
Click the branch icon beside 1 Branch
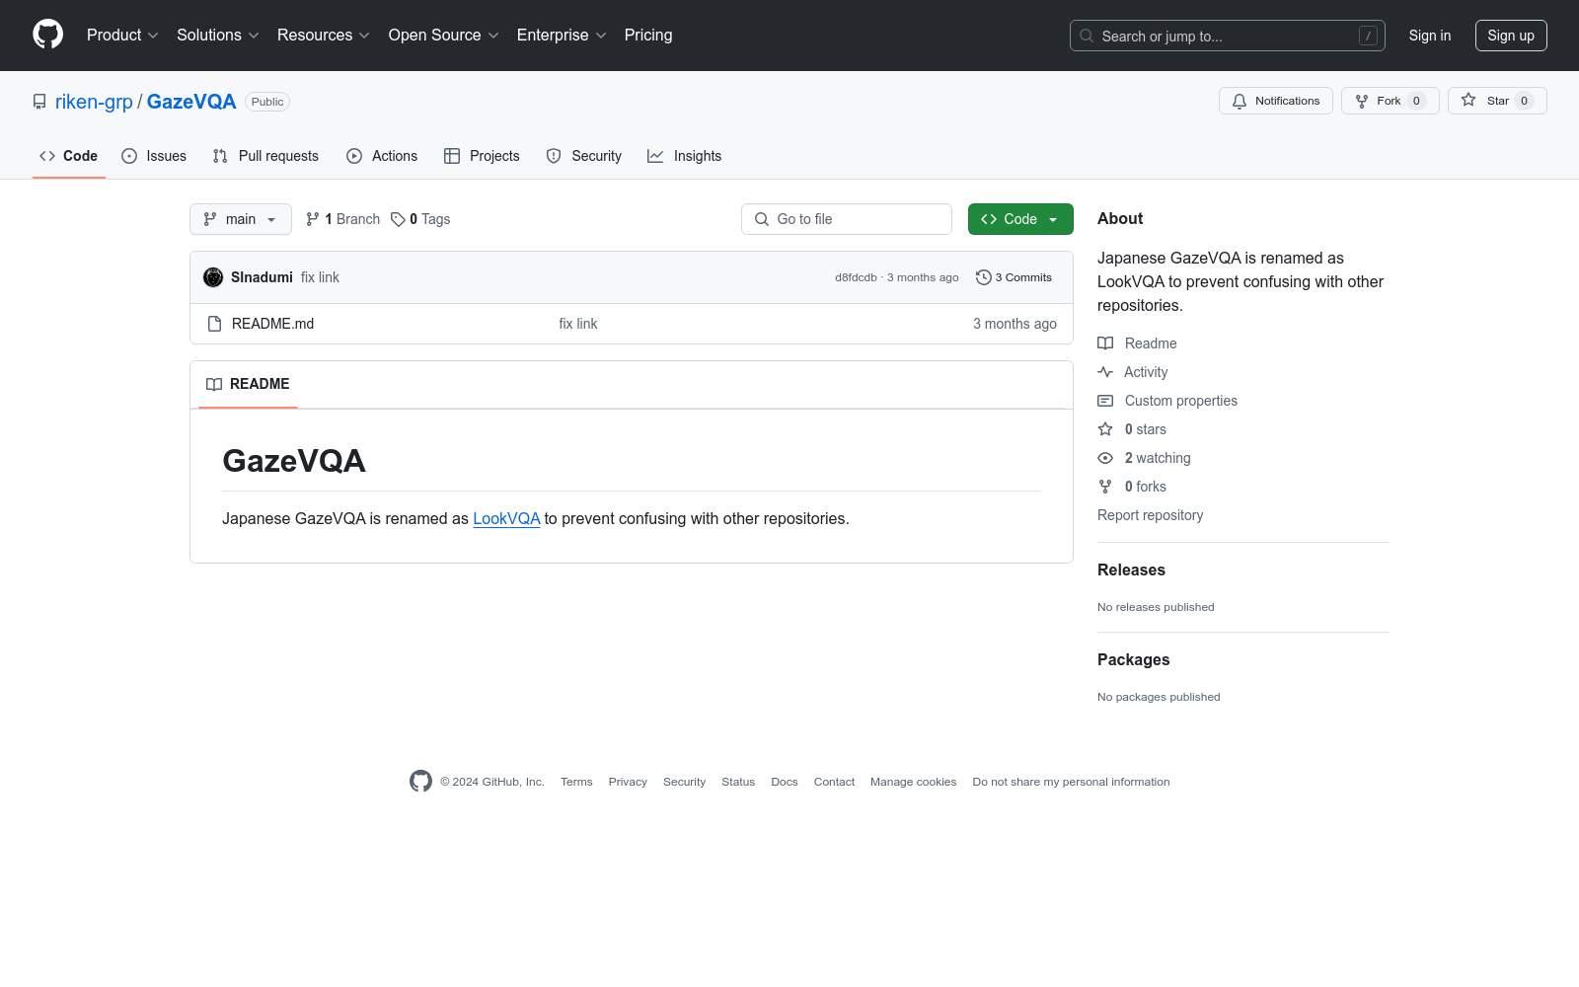[313, 219]
